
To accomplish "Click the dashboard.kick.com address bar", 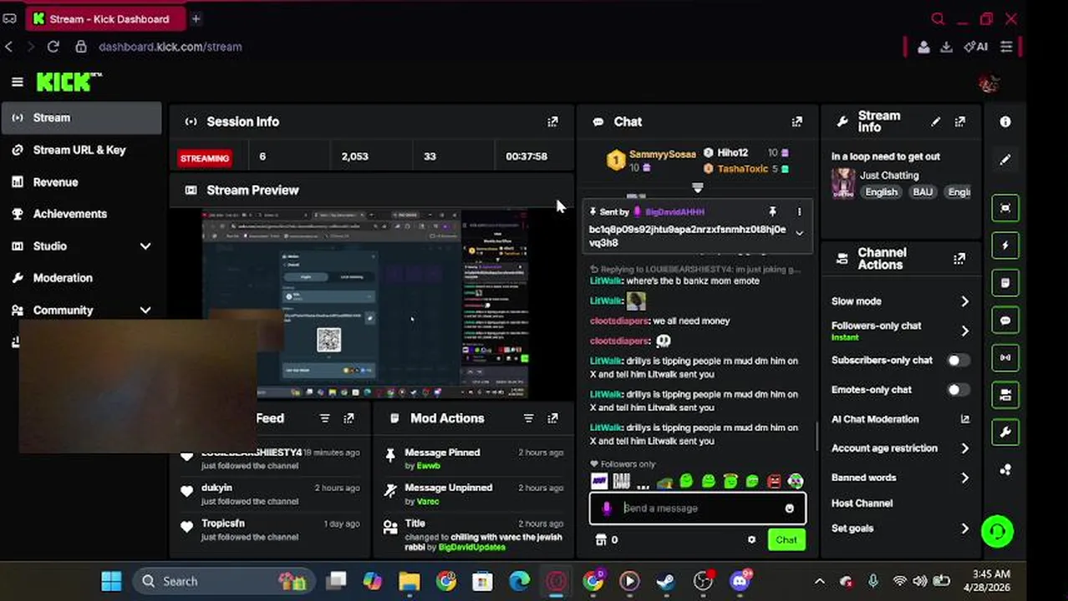I will tap(170, 47).
